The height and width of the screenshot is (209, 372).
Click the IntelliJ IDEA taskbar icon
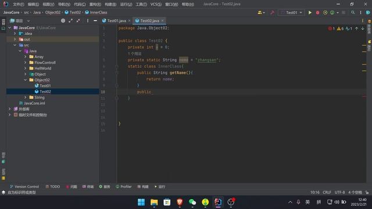[x=218, y=202]
